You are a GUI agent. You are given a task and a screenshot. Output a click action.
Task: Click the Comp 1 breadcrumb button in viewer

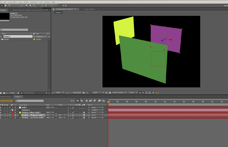[58, 13]
